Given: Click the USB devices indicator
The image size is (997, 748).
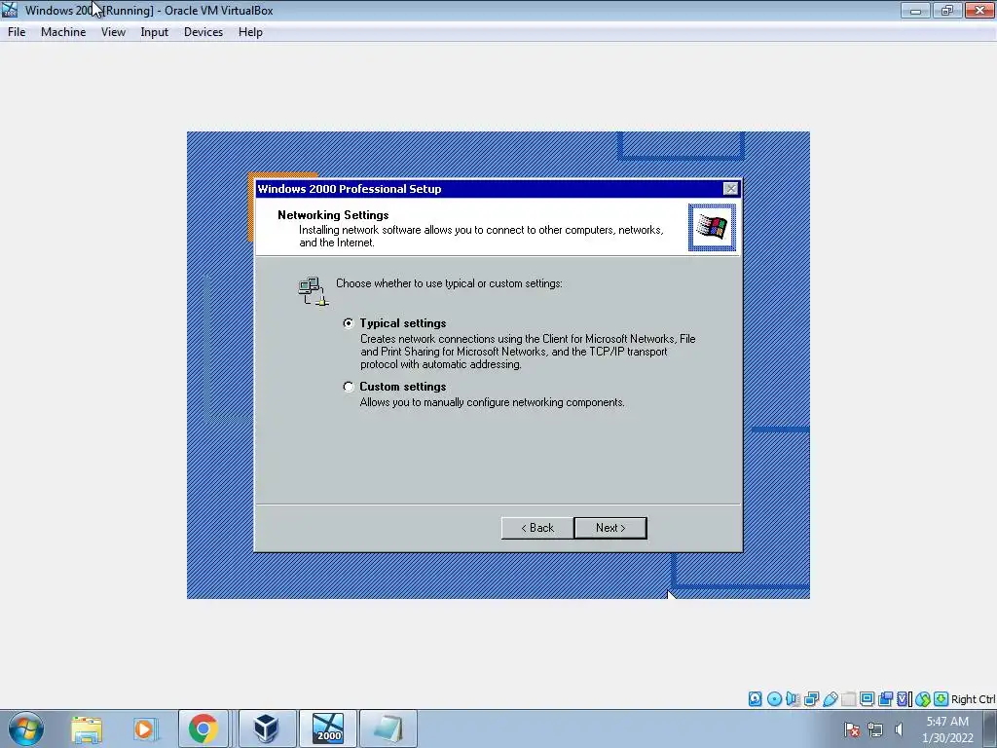Looking at the screenshot, I should pos(831,699).
